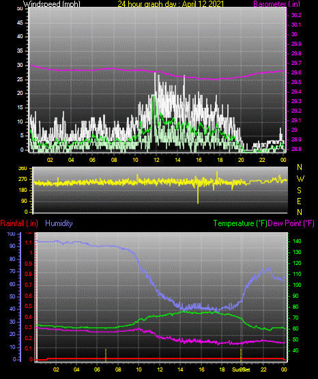Click 12 on the windspeed graph time axis
Screen dimensions: 318x379
tap(156, 160)
